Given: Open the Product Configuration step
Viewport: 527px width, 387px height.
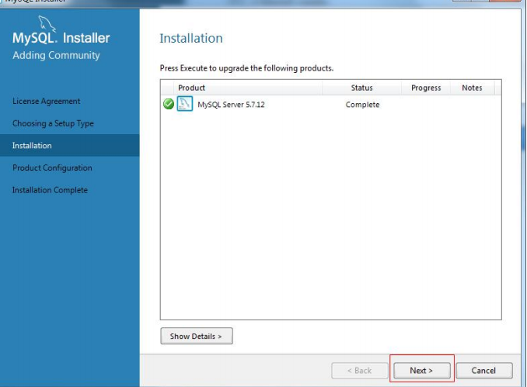Looking at the screenshot, I should click(x=52, y=168).
